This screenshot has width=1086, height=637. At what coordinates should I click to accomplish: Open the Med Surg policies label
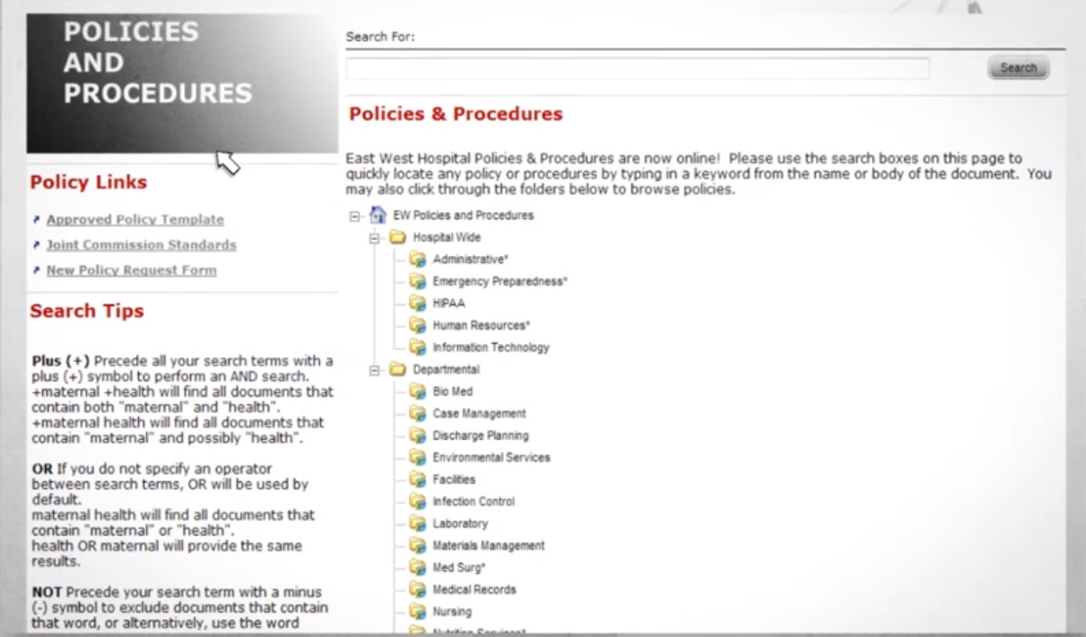pos(459,567)
